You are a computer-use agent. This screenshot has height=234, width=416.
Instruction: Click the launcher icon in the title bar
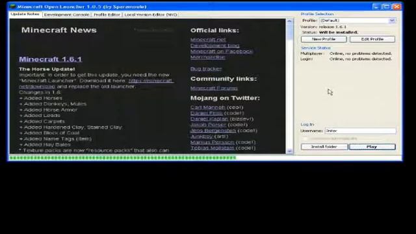[12, 6]
